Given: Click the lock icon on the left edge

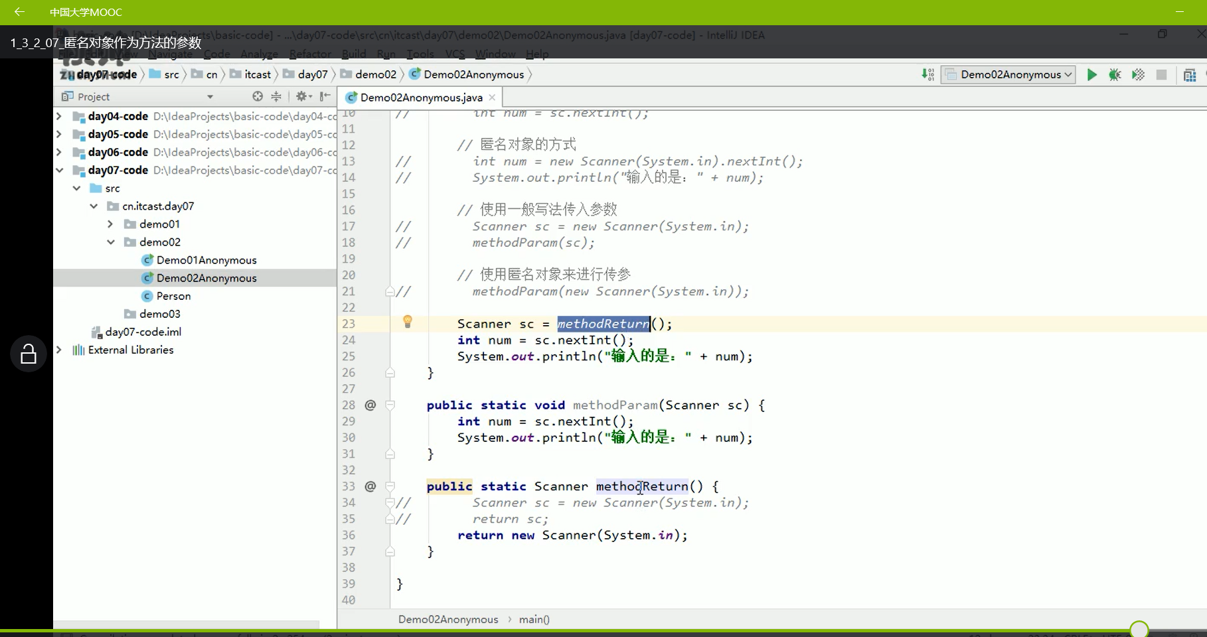Looking at the screenshot, I should tap(28, 354).
